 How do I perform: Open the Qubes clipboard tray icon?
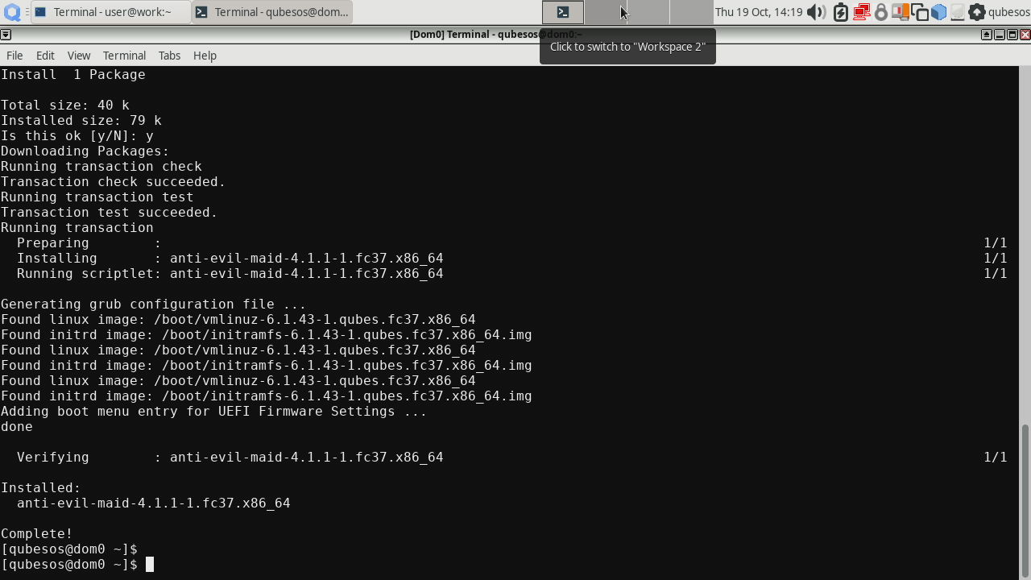pyautogui.click(x=920, y=12)
